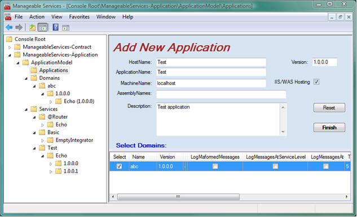The image size is (357, 217).
Task: Select the Test node under Services
Action: pyautogui.click(x=52, y=148)
